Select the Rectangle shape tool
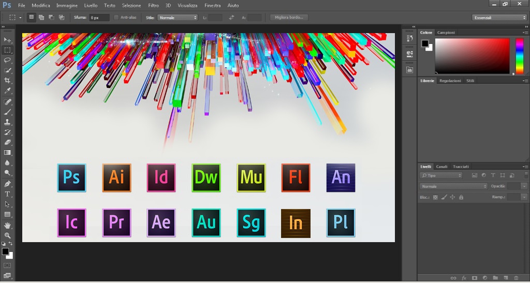This screenshot has height=283, width=530. pyautogui.click(x=7, y=214)
